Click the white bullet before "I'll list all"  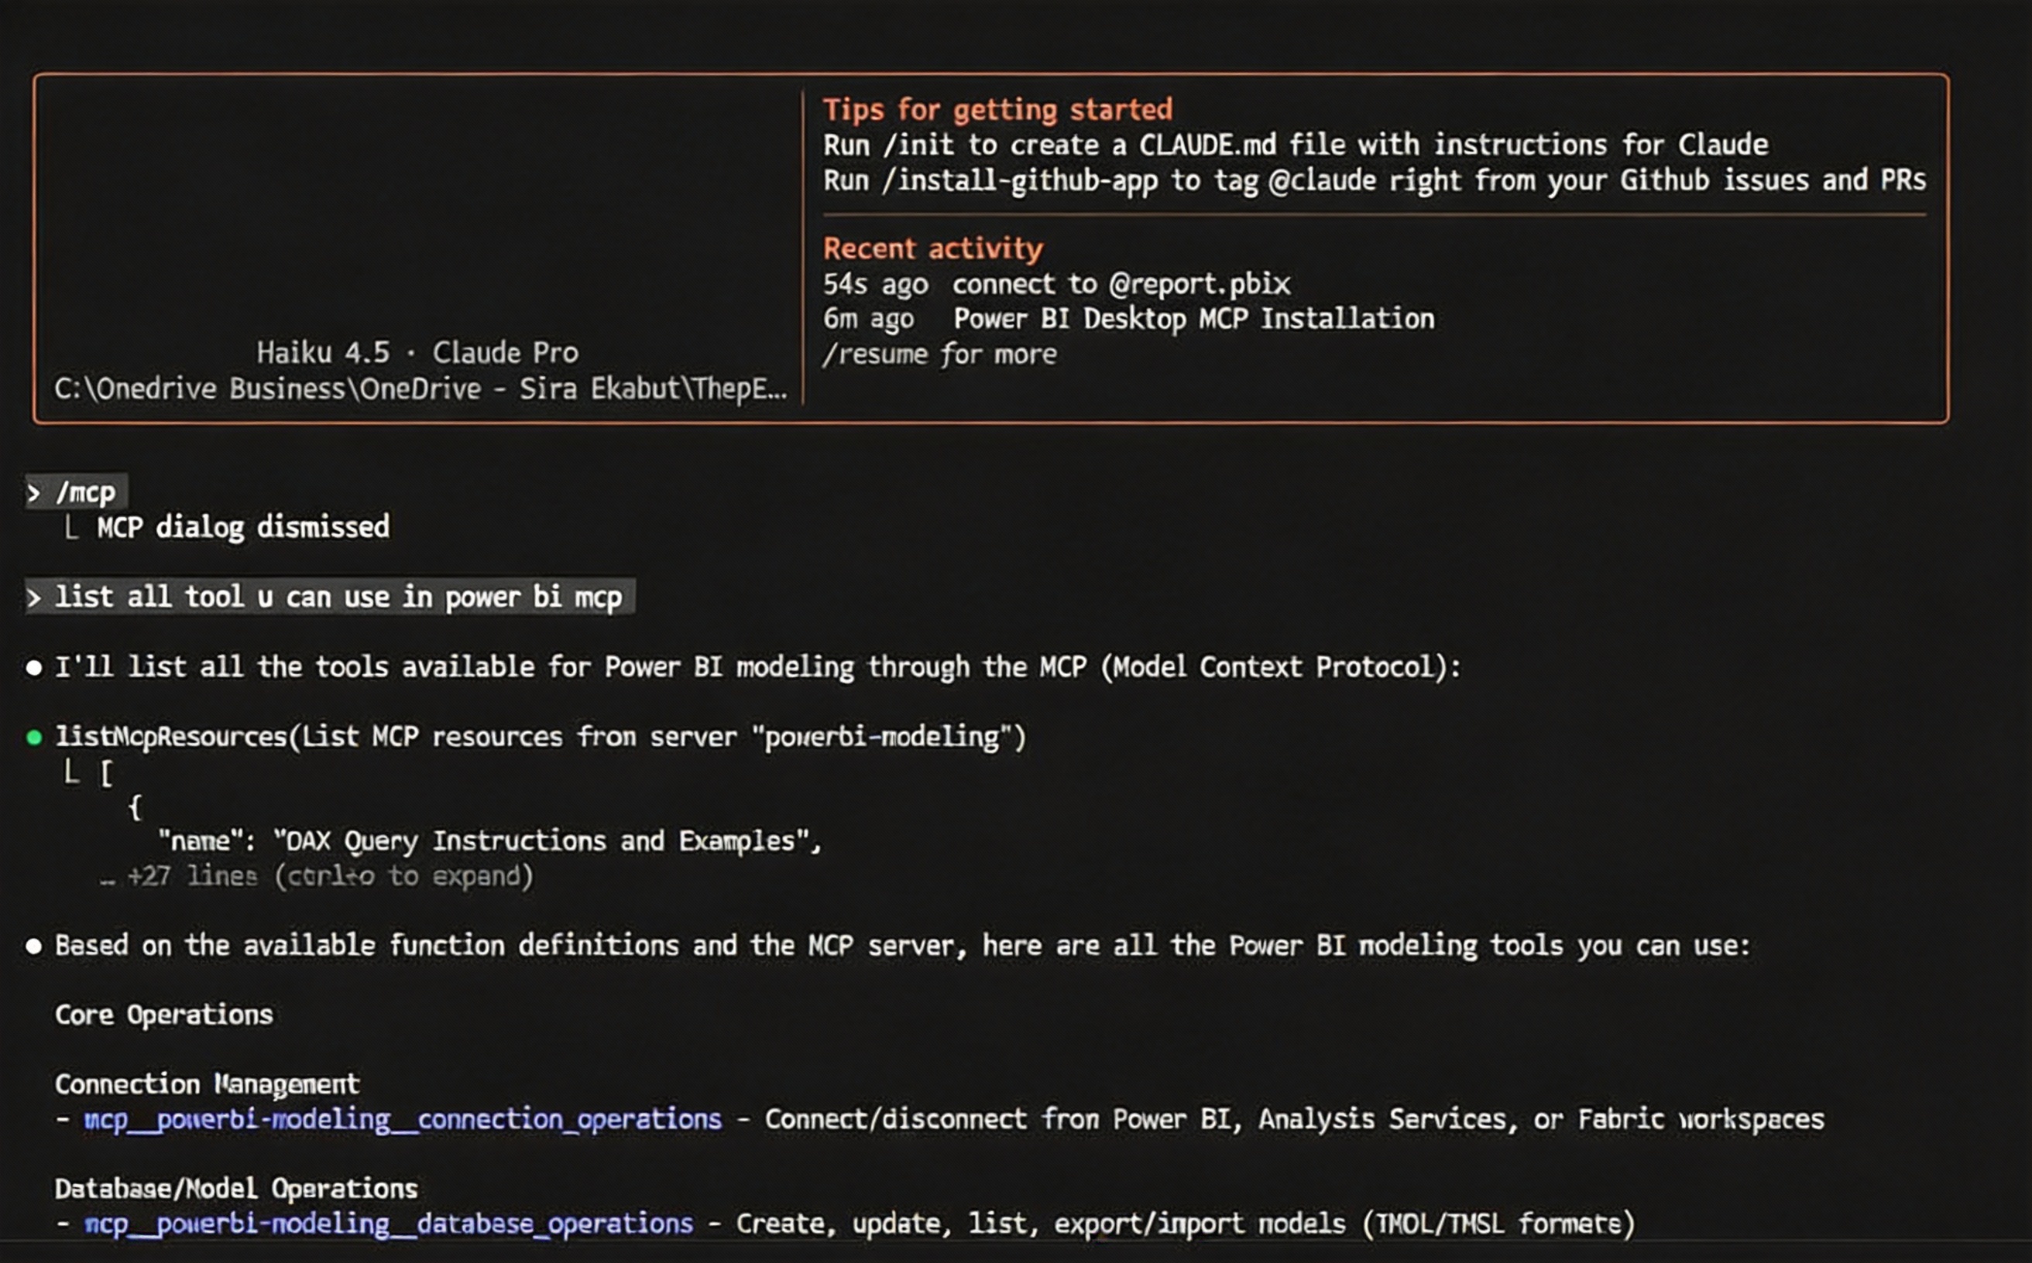34,667
